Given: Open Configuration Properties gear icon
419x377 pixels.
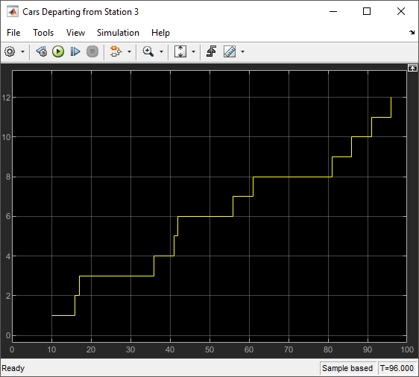Looking at the screenshot, I should pyautogui.click(x=10, y=51).
